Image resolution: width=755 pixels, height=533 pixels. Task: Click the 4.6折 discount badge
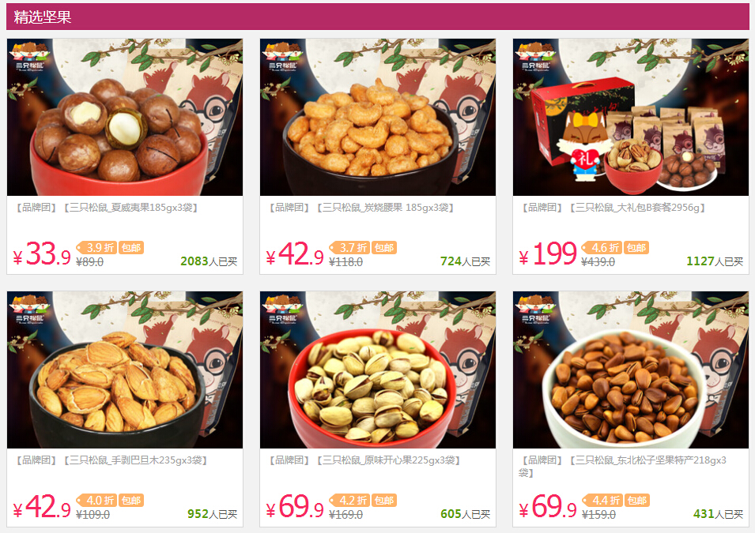[x=602, y=248]
